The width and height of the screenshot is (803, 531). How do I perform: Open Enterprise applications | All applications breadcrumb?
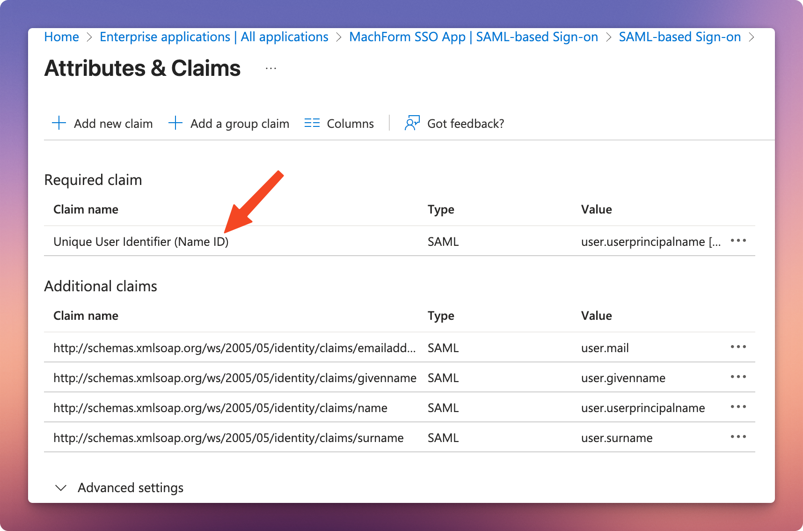(x=214, y=37)
